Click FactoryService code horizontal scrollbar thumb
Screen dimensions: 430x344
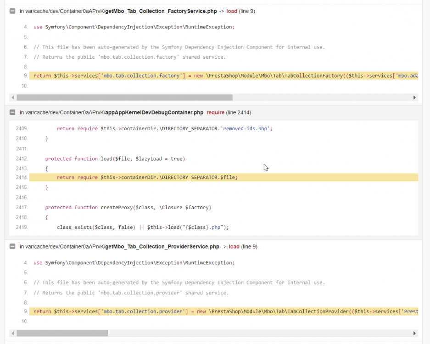pos(124,98)
